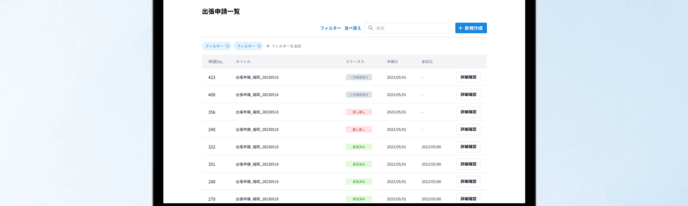Screen dimensions: 688x206
Task: Click request number 301
Action: (x=212, y=164)
